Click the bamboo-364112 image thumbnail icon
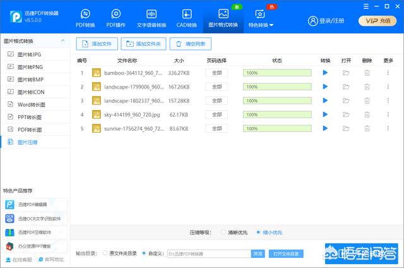This screenshot has height=268, width=404. 97,73
